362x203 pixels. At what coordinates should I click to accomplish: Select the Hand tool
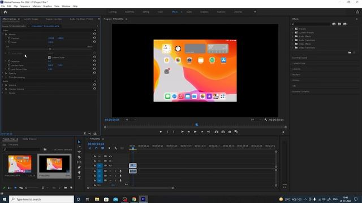coord(79,173)
